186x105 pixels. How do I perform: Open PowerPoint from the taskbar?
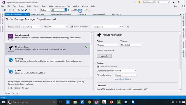point(111,102)
